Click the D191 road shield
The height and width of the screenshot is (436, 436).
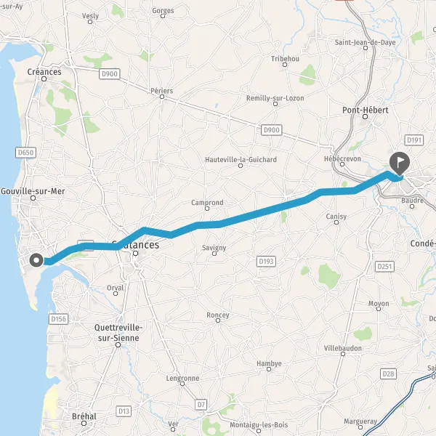413,140
